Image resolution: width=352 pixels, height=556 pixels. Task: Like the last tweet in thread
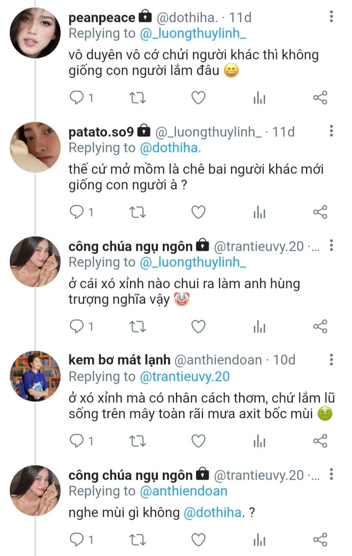click(198, 540)
